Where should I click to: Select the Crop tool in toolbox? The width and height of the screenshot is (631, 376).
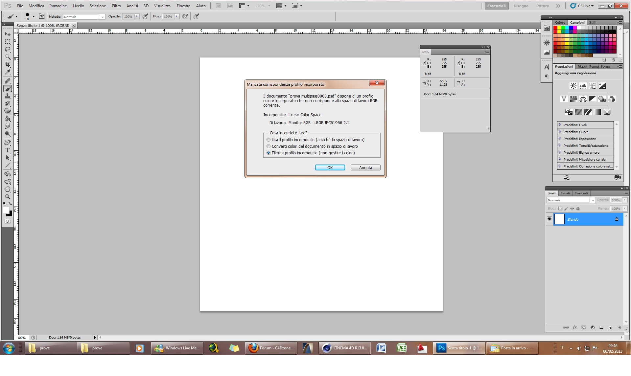pos(8,64)
